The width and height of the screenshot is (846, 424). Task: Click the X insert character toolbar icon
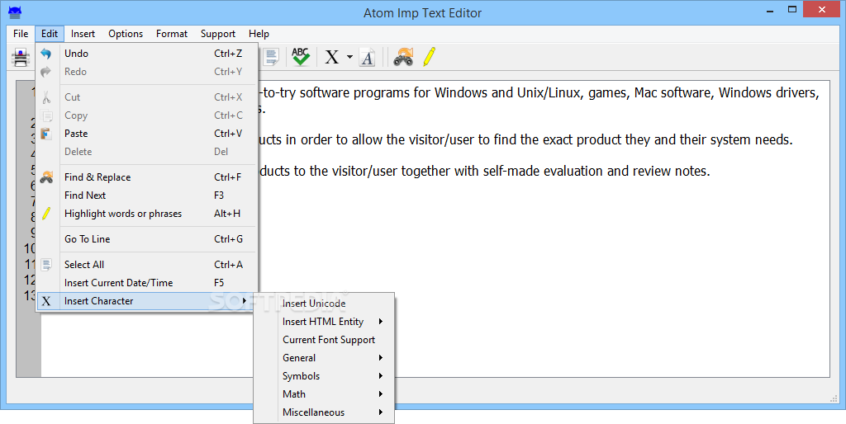pyautogui.click(x=332, y=57)
